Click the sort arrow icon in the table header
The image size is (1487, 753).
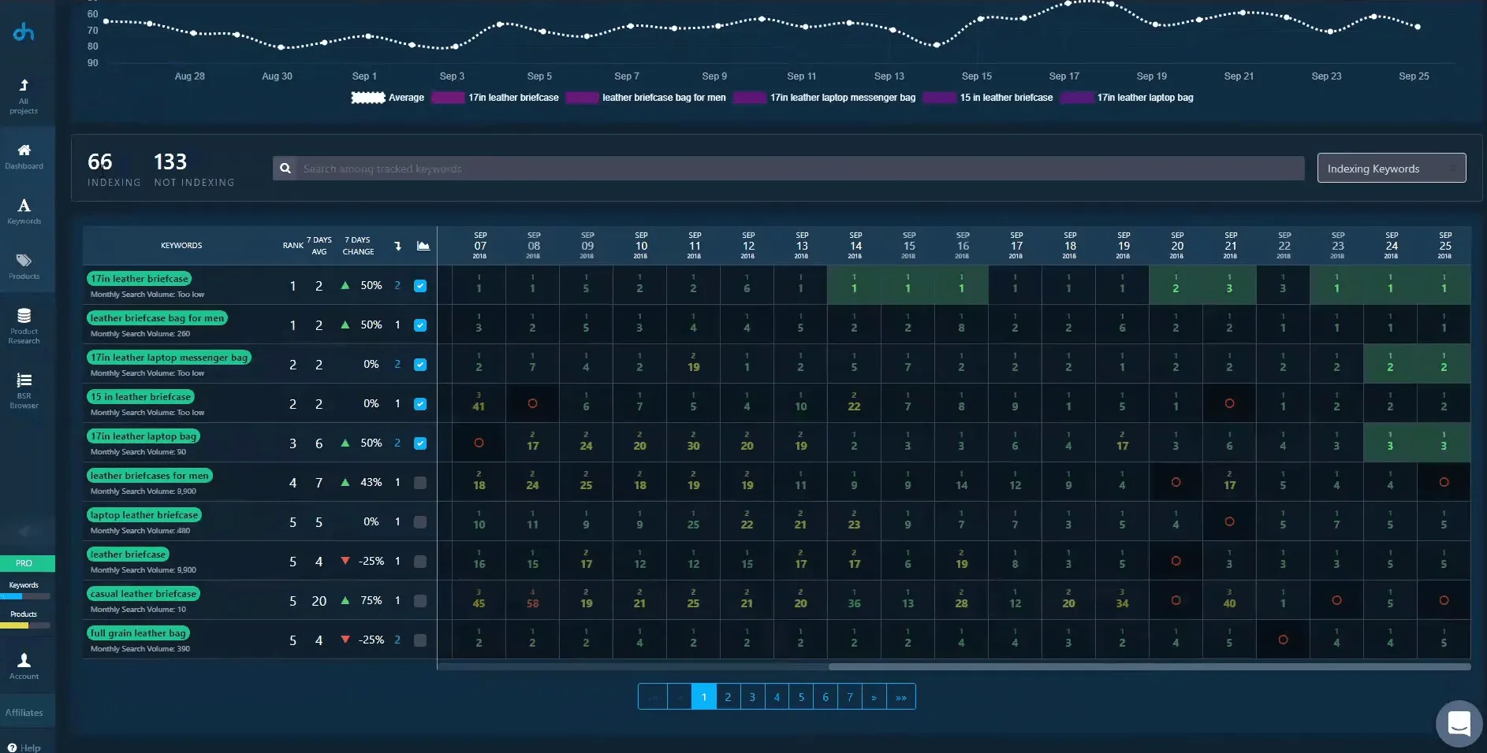point(397,246)
